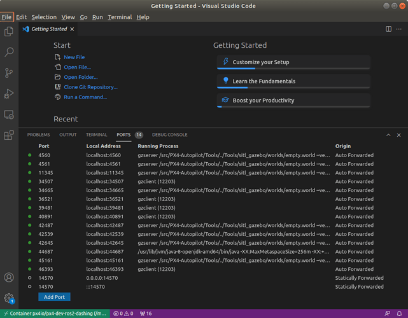Click lightbulb icon on Learn the Fundamentals
The image size is (408, 318).
(225, 80)
